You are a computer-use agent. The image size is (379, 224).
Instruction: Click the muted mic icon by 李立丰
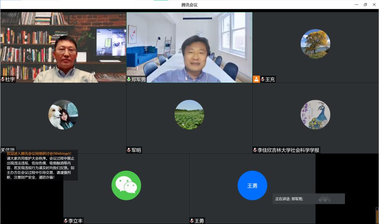point(66,221)
